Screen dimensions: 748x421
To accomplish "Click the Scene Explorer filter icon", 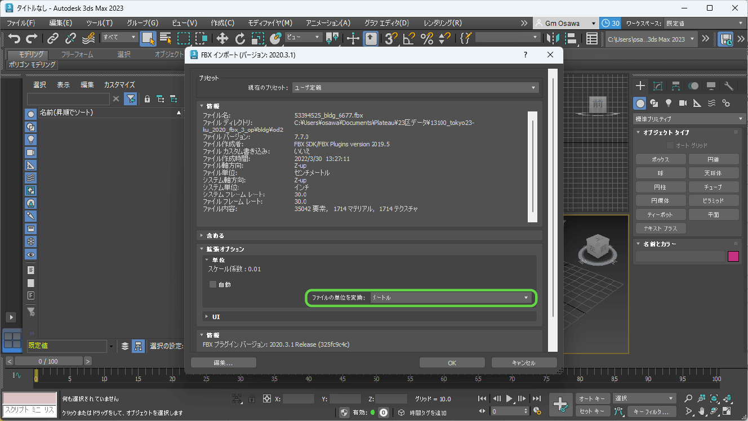I will [x=130, y=99].
